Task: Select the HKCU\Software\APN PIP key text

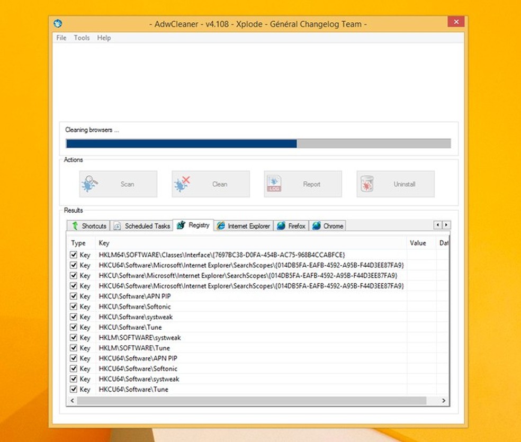Action: [134, 296]
